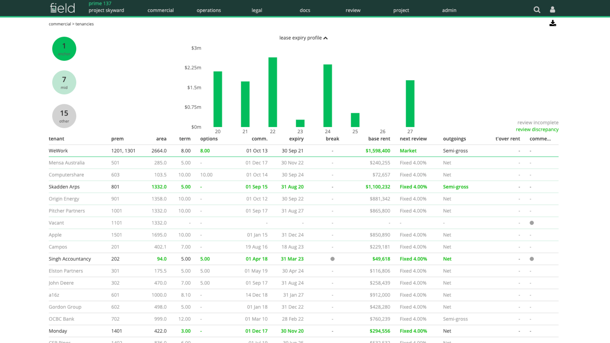Open the Pitcher Partners tenant row
Viewport: 610px width, 343px height.
point(303,211)
